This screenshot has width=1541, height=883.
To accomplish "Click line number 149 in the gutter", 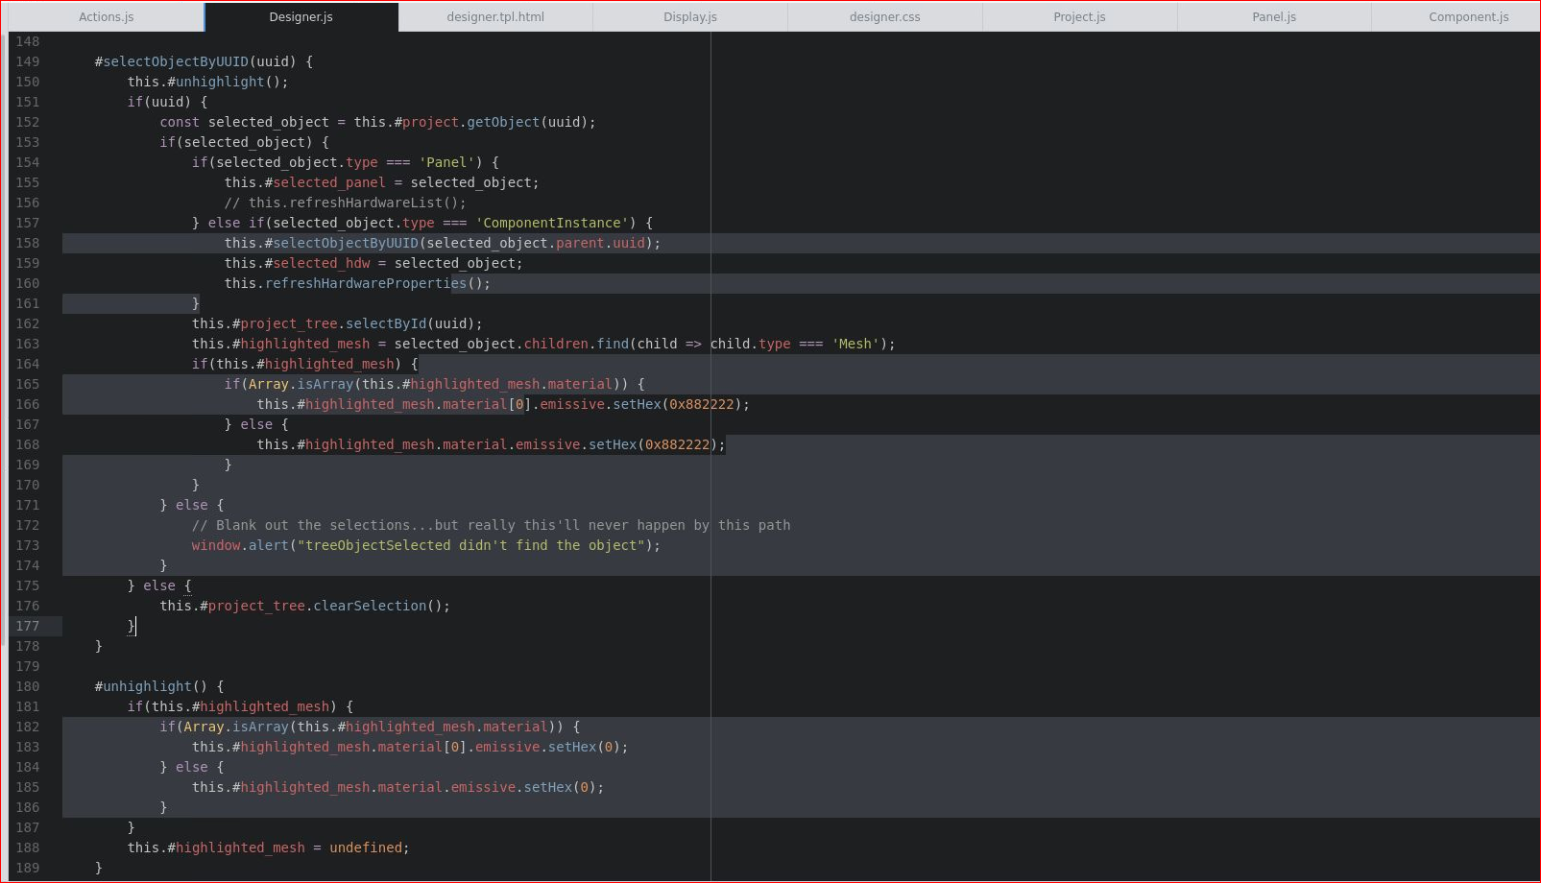I will pos(28,61).
